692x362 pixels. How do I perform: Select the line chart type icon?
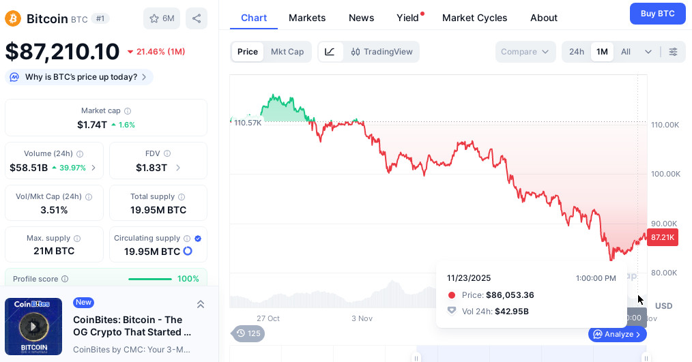pyautogui.click(x=330, y=52)
